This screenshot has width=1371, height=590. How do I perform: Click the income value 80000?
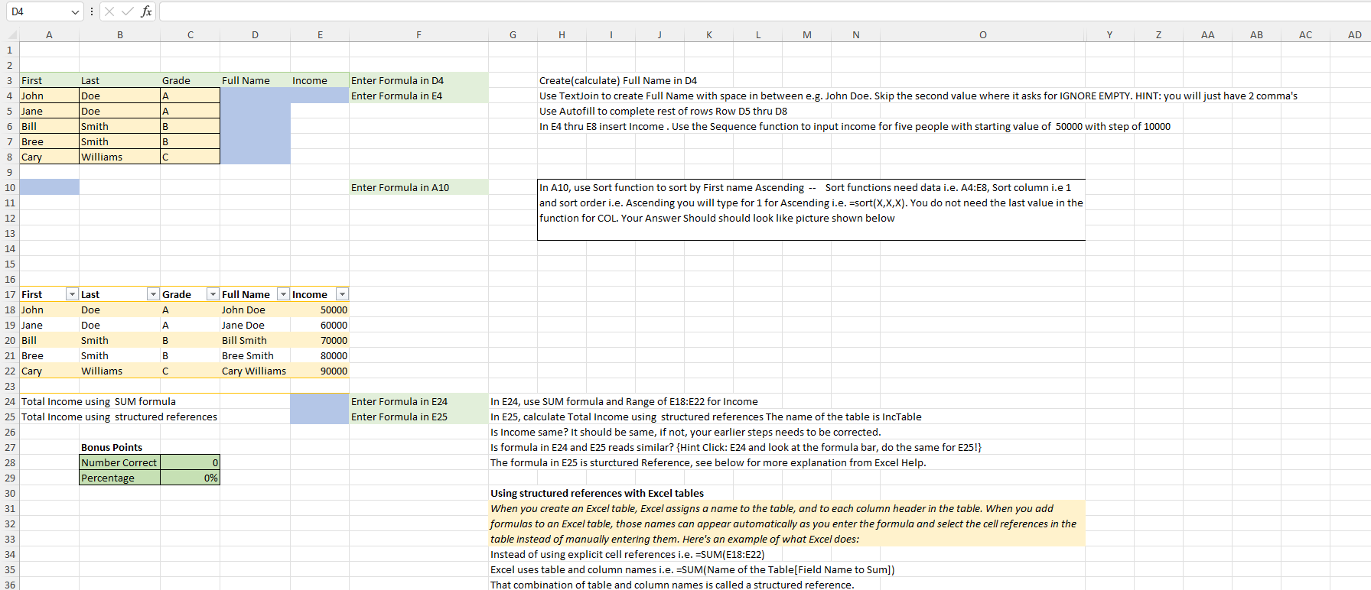point(320,355)
